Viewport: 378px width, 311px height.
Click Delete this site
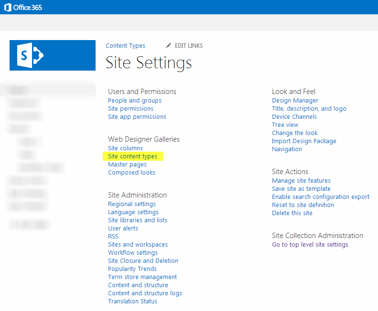[x=292, y=213]
